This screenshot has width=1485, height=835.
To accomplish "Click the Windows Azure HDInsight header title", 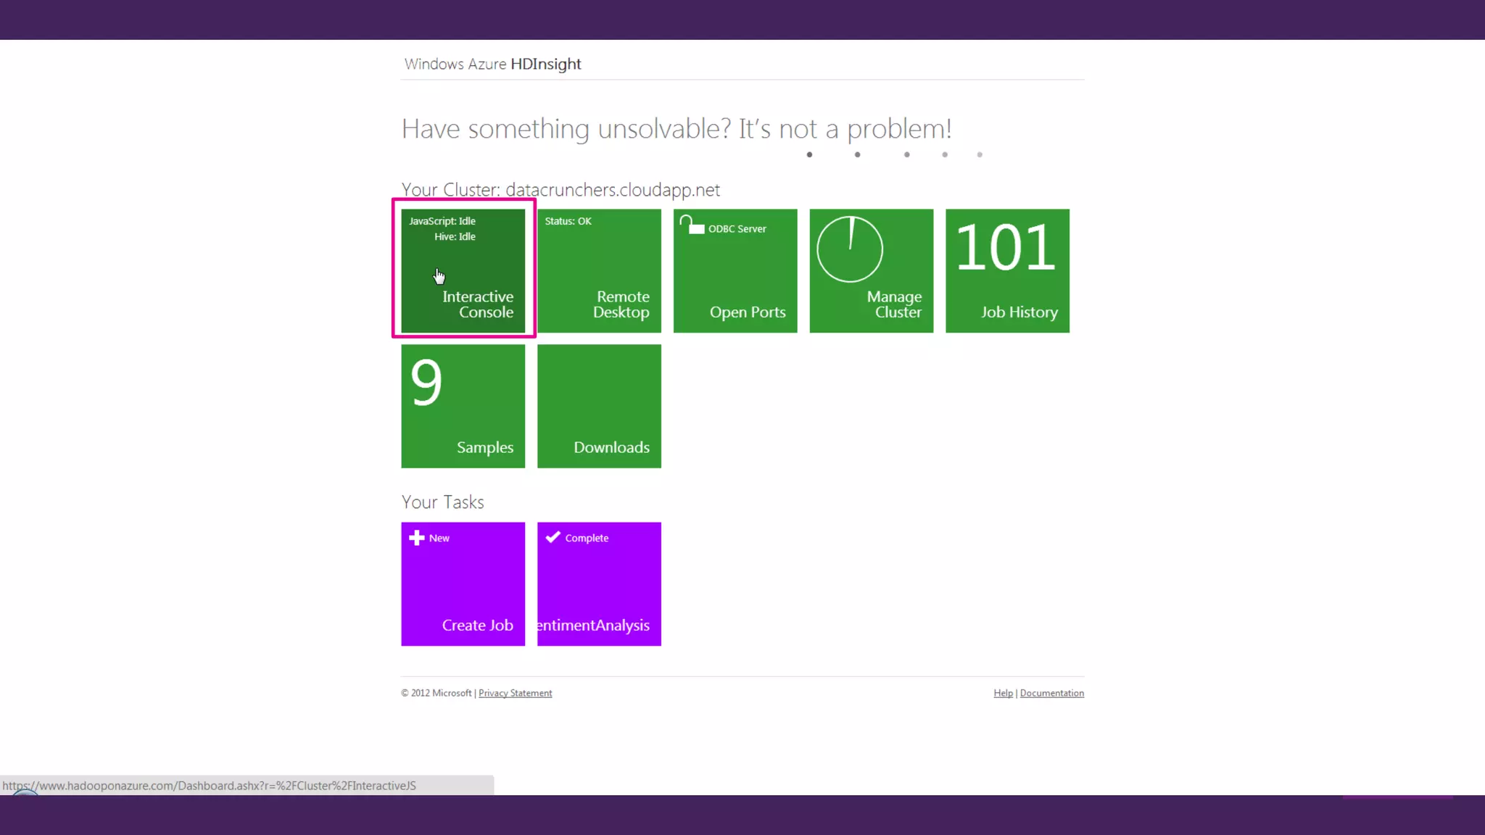I will (x=492, y=64).
